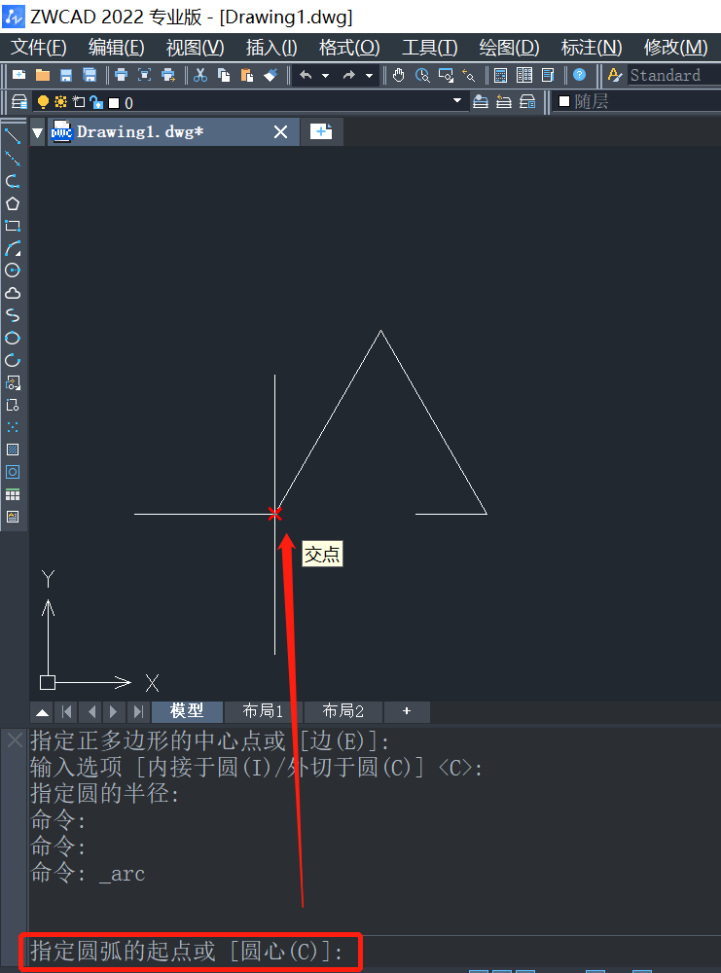Expand the layer list dropdown arrow
The height and width of the screenshot is (973, 721).
tap(457, 100)
